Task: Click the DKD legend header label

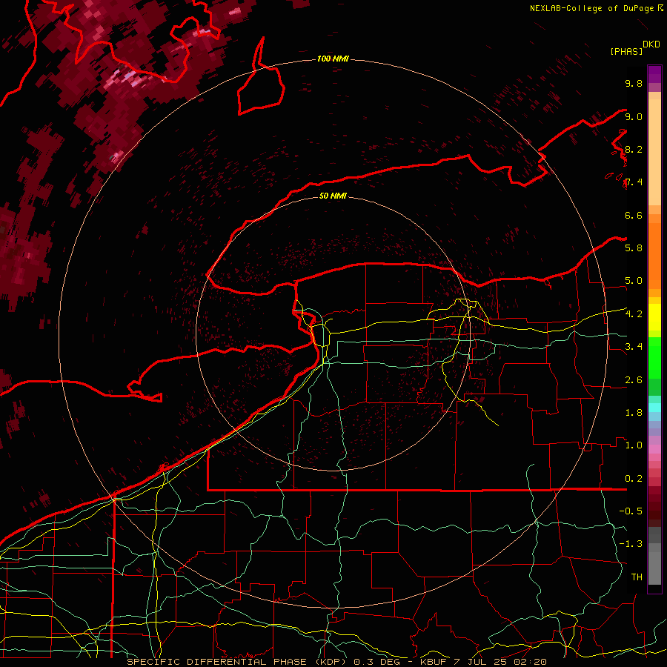Action: tap(651, 44)
